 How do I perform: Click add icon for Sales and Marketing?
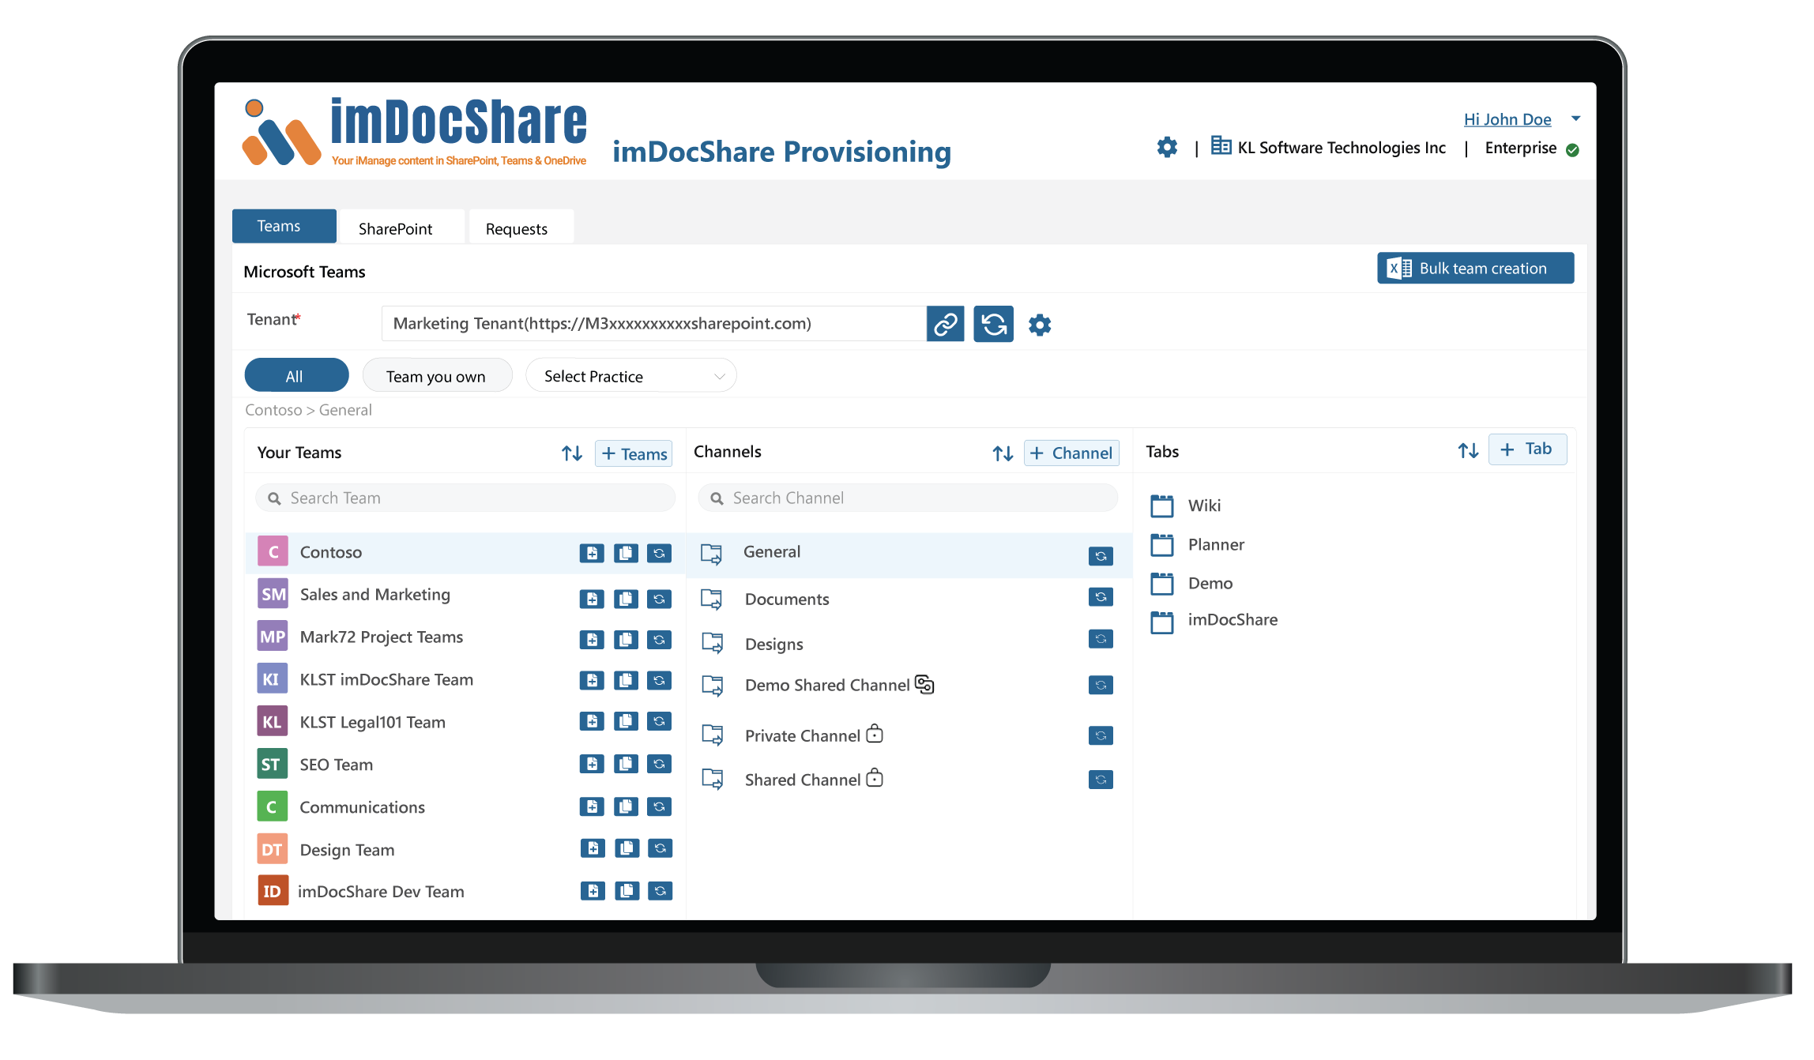[x=592, y=599]
